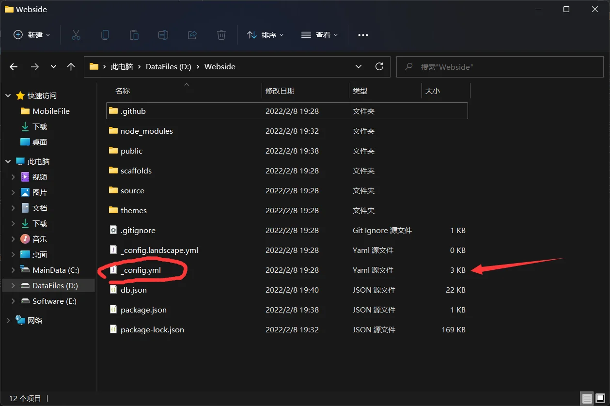Click 此电脑 breadcrumb in address bar
The height and width of the screenshot is (406, 610).
point(122,67)
